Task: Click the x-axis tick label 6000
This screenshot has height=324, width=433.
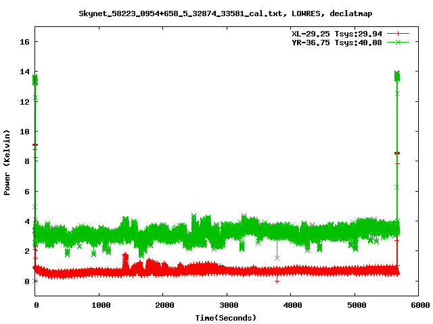Action: click(x=420, y=305)
